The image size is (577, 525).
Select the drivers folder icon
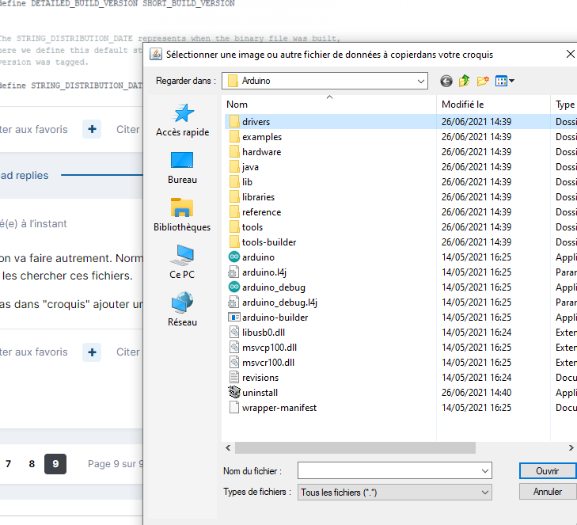(234, 121)
